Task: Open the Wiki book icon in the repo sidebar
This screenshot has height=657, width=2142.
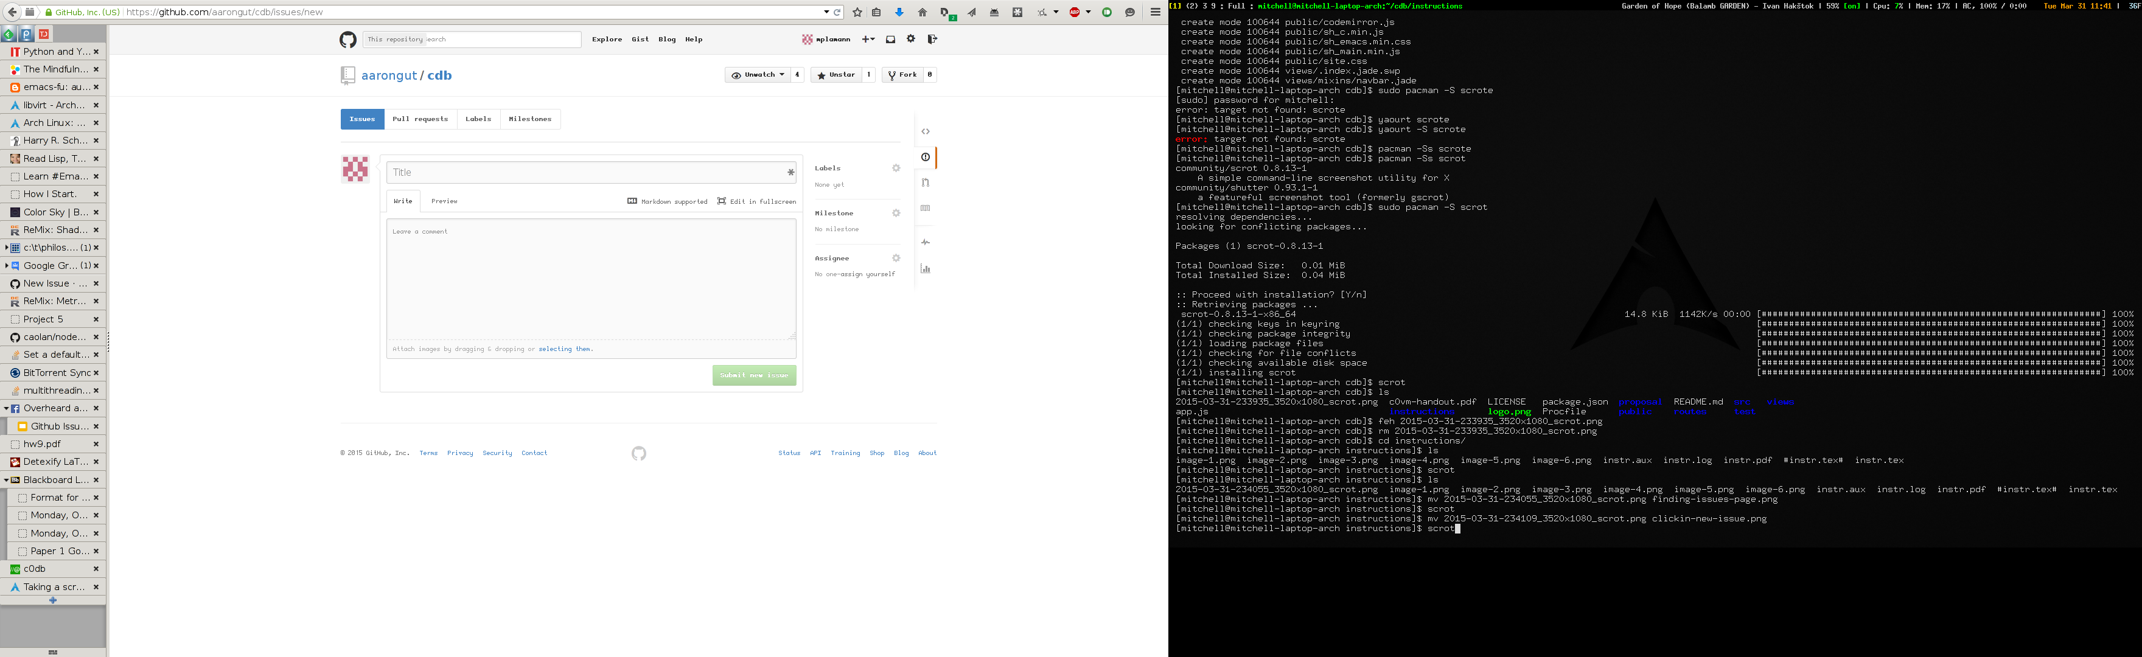Action: [x=926, y=209]
